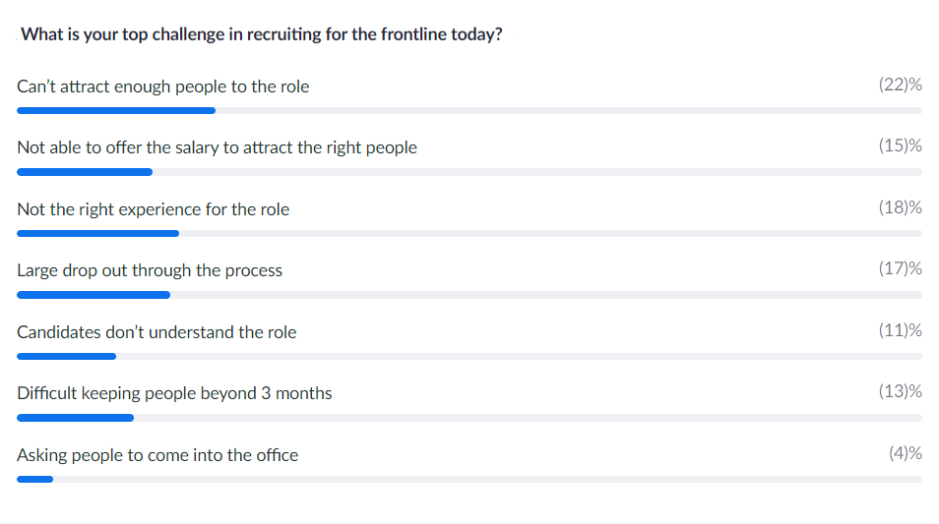Click the 18% experience result bar

coord(469,233)
